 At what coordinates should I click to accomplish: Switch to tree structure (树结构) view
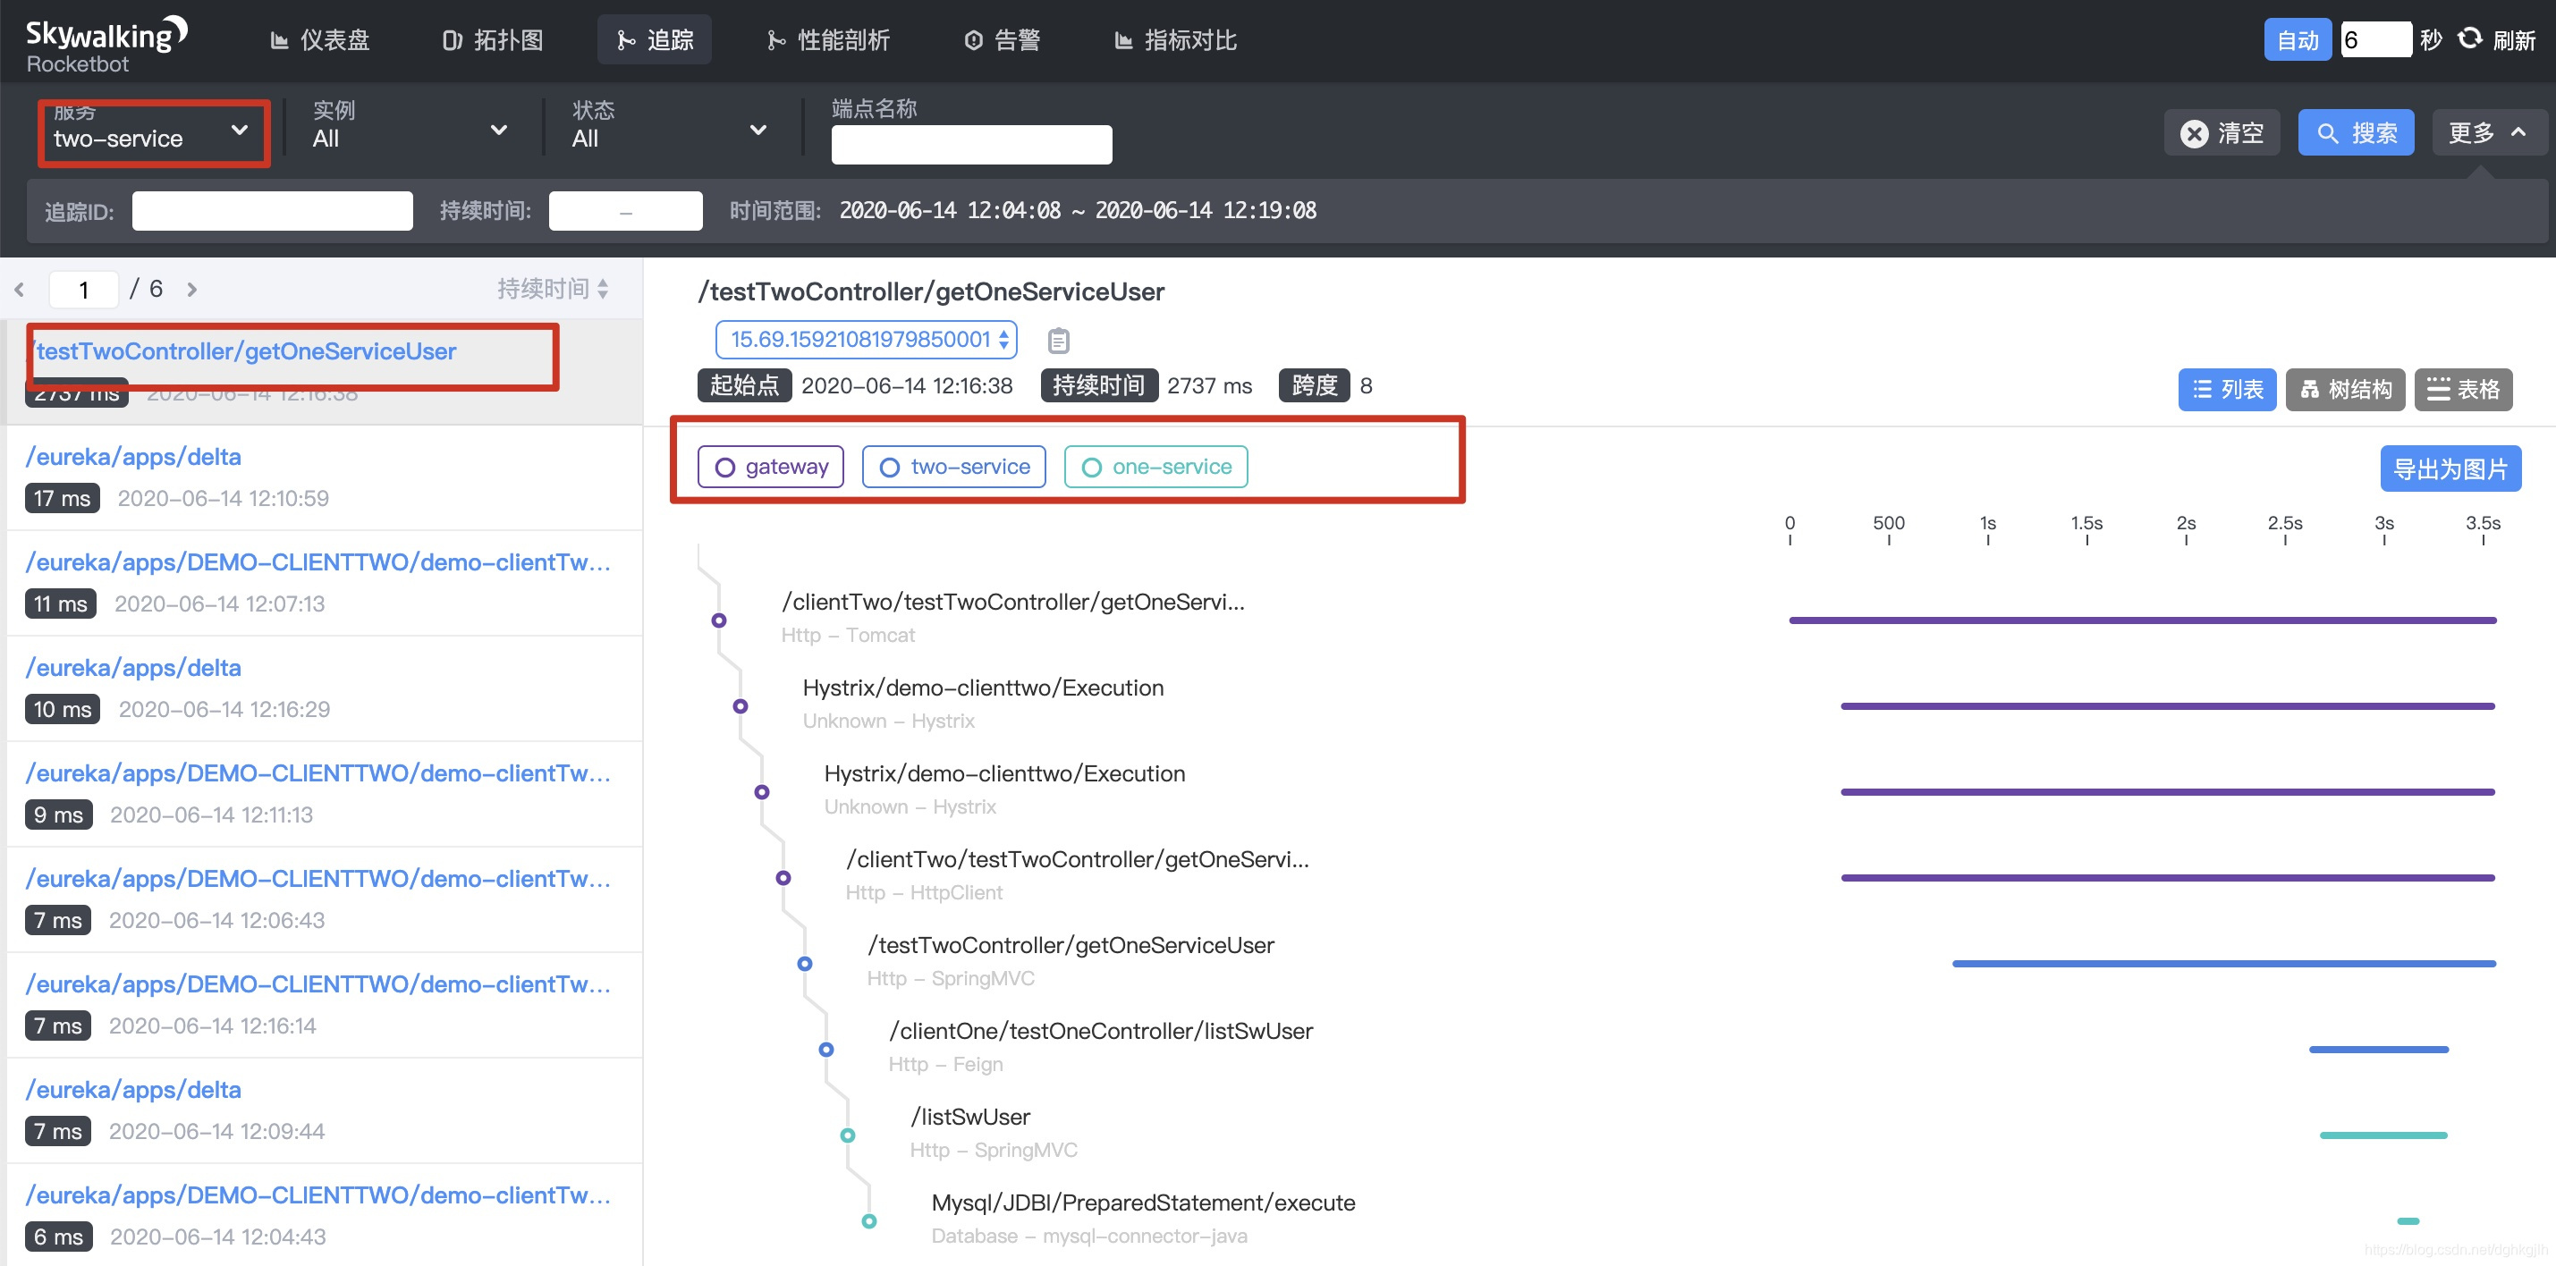2345,389
